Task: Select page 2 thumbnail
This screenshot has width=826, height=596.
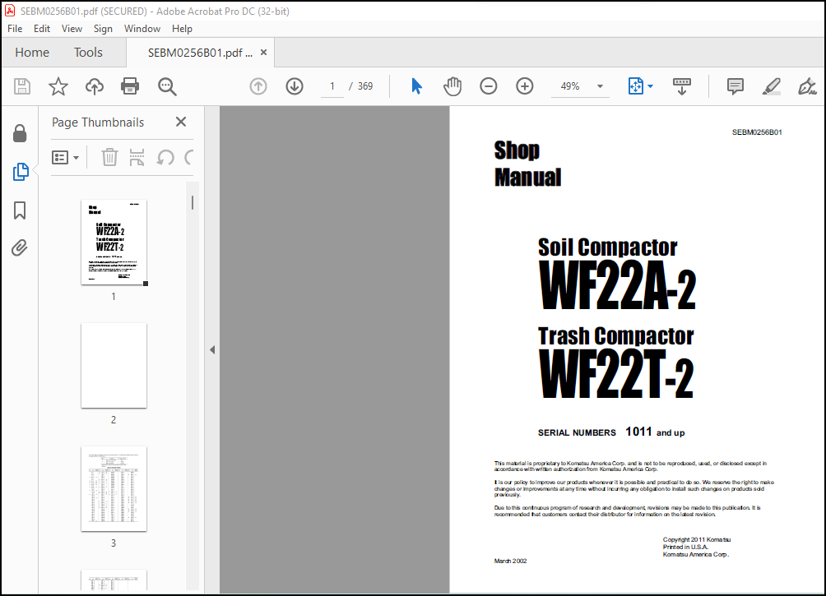Action: click(x=114, y=365)
